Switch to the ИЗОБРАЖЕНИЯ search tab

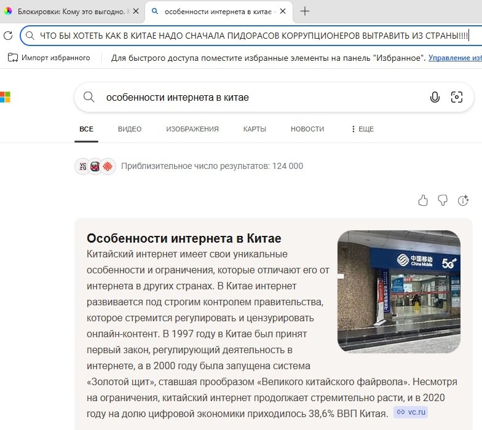[192, 129]
